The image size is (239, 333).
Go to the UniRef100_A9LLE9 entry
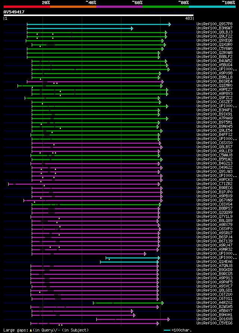[214, 151]
